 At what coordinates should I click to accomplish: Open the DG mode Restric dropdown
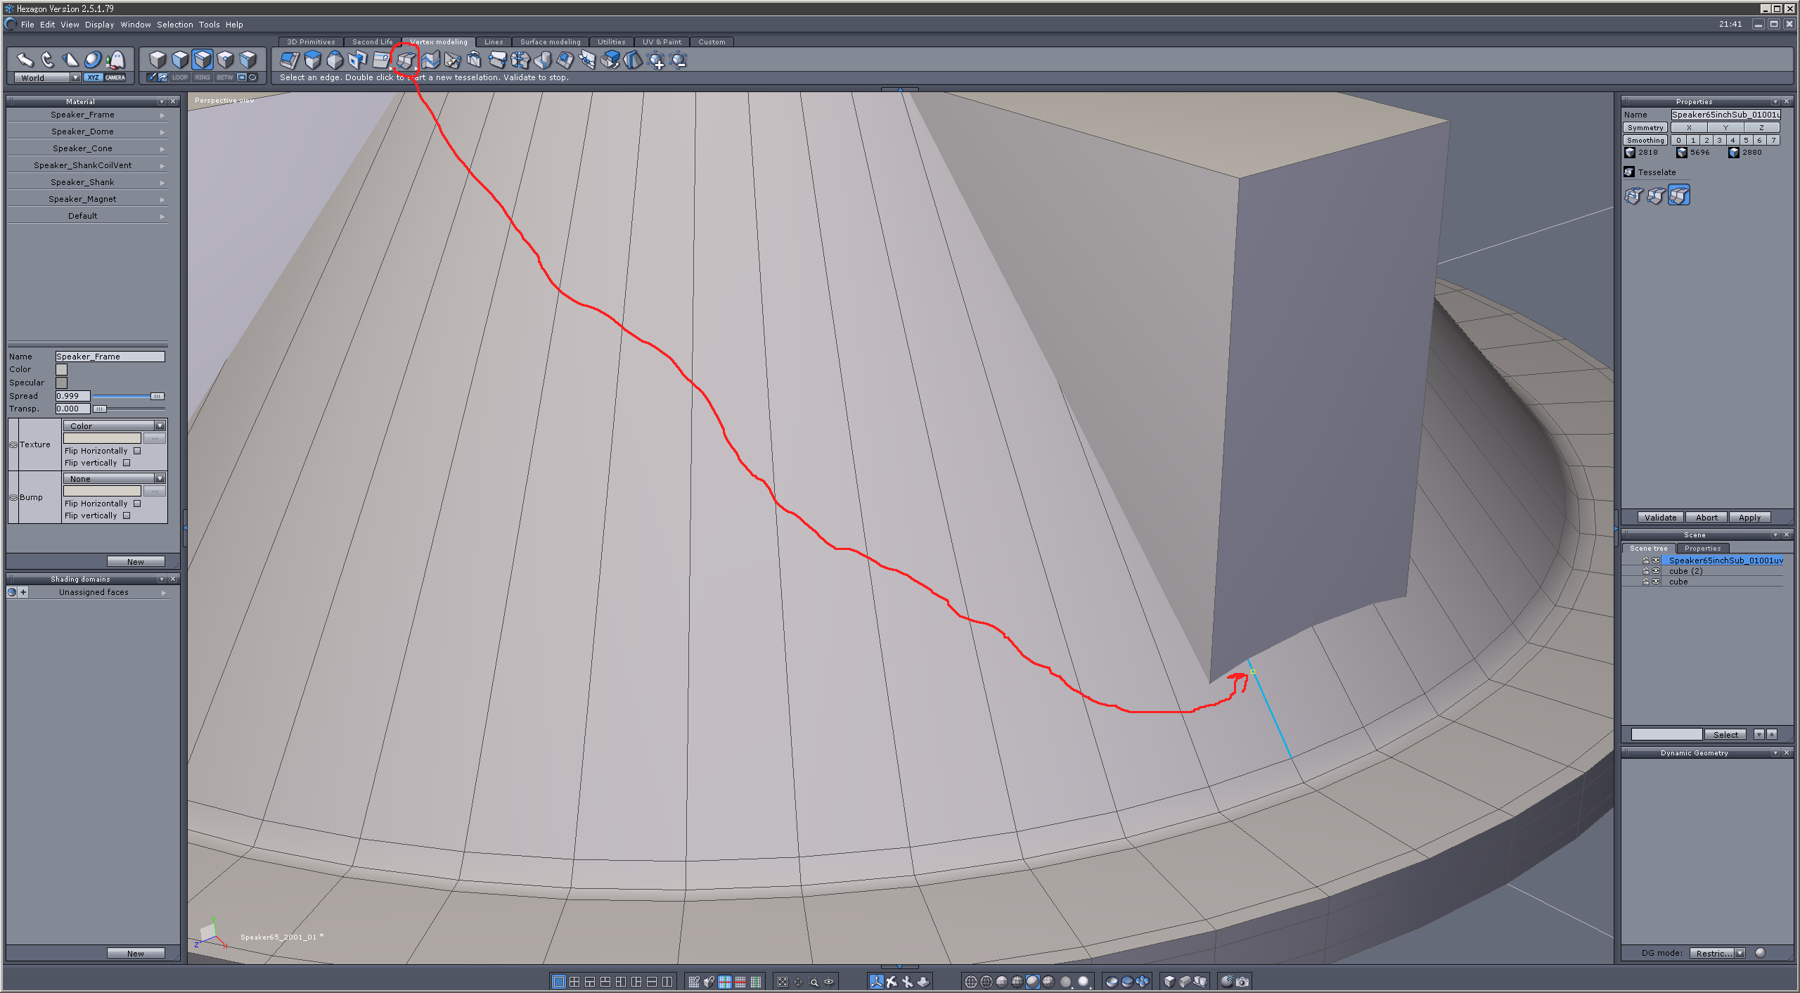[1739, 953]
